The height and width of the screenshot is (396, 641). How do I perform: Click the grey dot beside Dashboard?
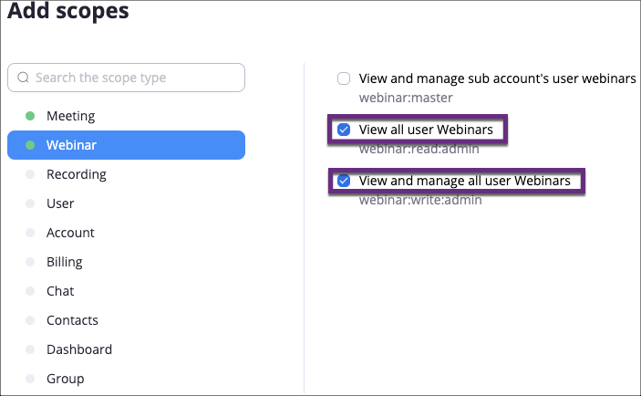30,349
